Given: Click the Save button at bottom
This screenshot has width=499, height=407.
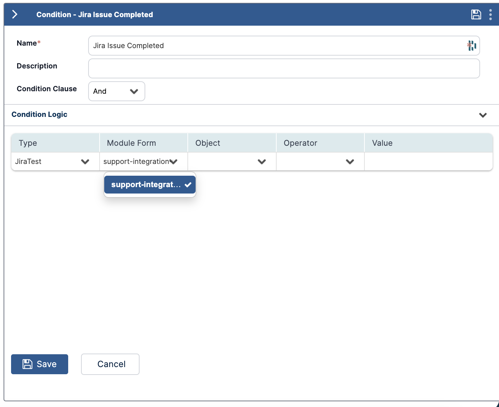Looking at the screenshot, I should click(40, 364).
